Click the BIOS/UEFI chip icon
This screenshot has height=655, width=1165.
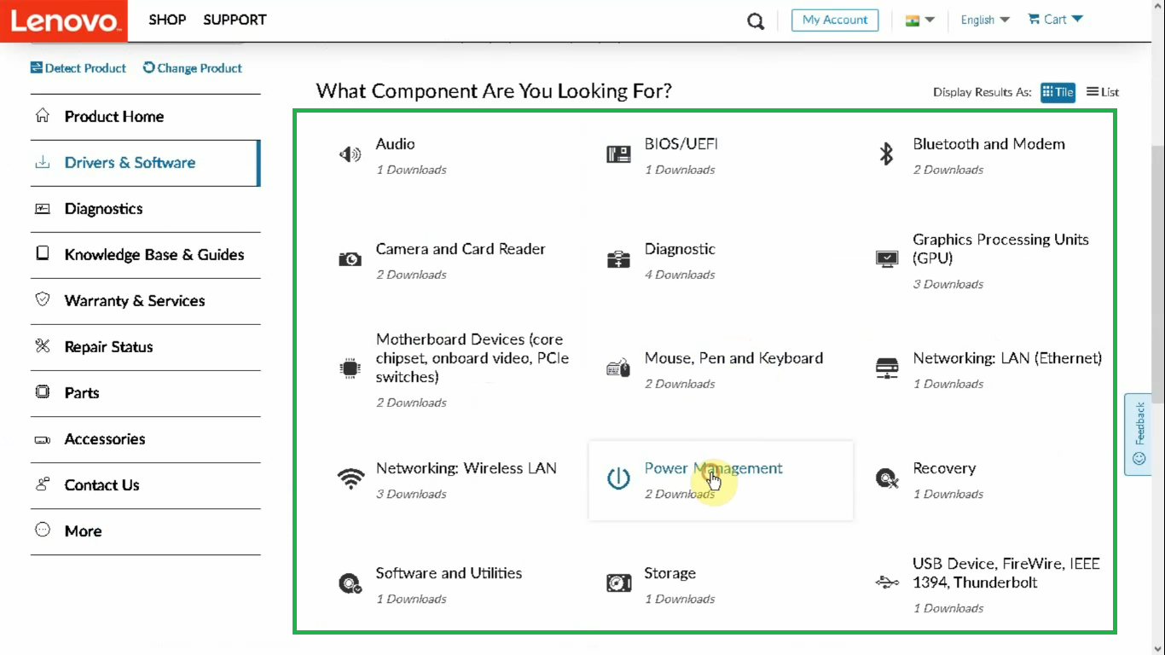click(618, 154)
